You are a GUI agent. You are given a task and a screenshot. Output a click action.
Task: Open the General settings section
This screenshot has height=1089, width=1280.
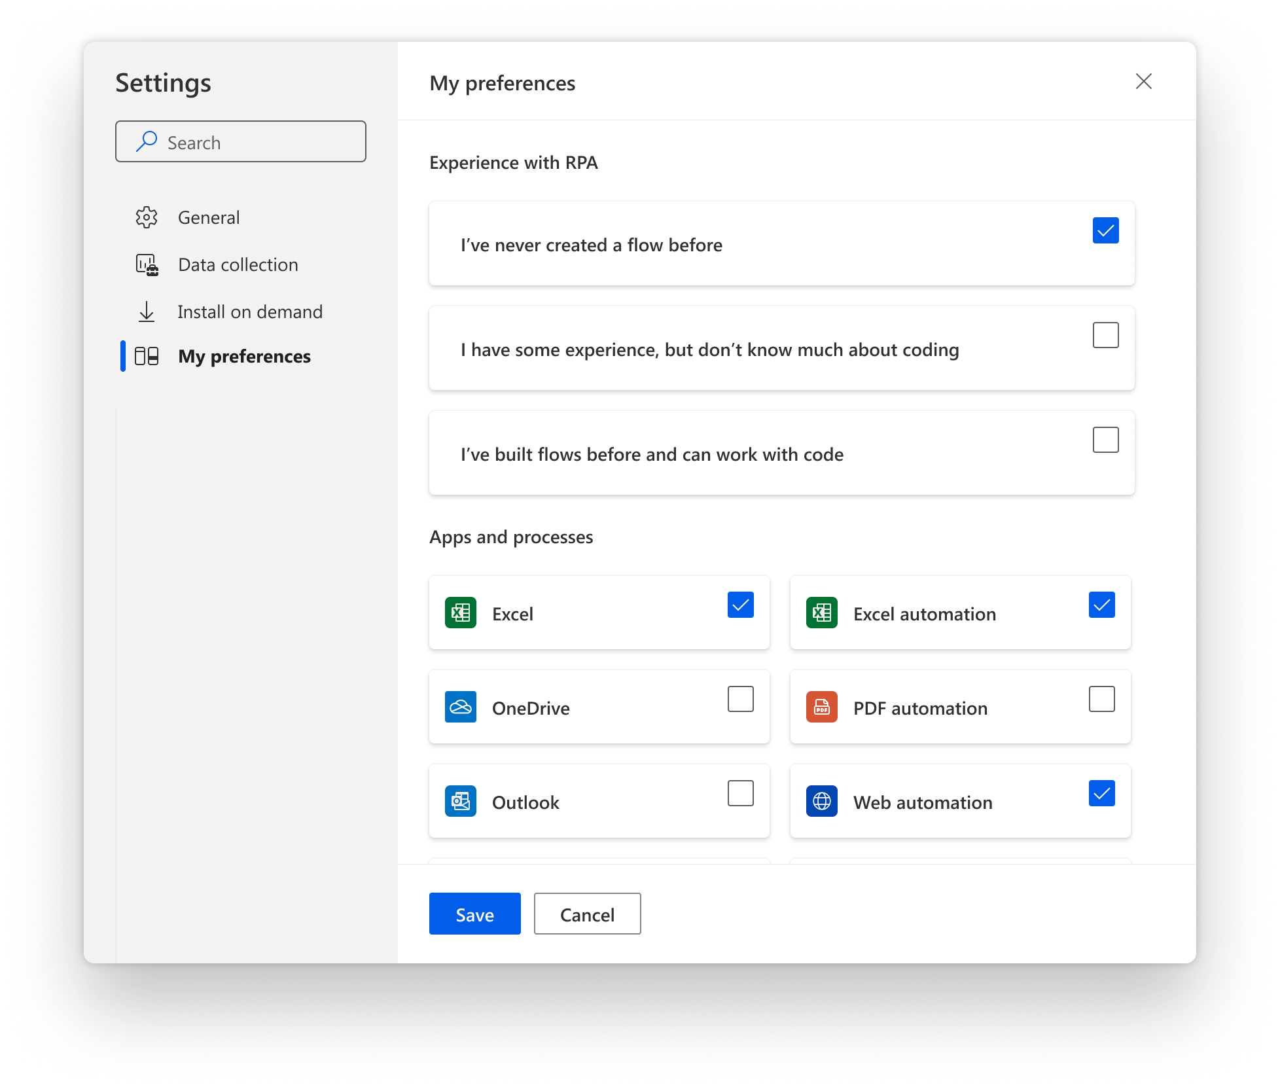tap(209, 217)
